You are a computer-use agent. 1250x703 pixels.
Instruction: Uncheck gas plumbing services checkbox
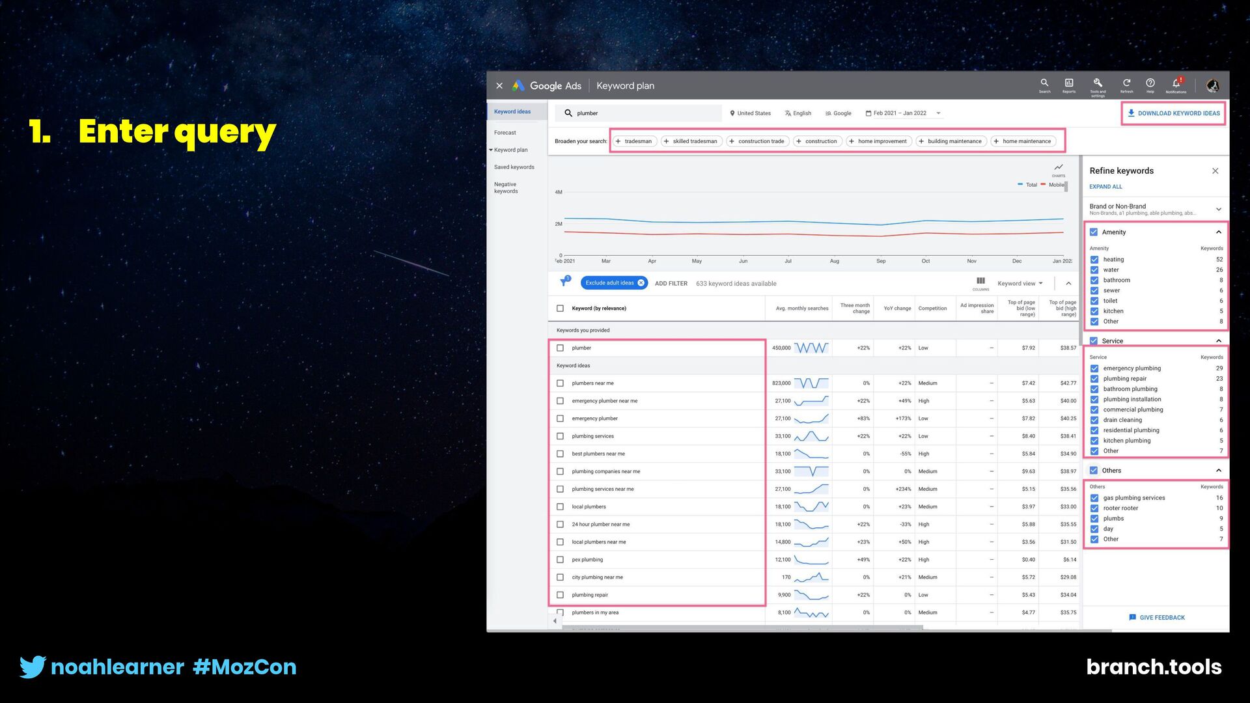pyautogui.click(x=1094, y=498)
